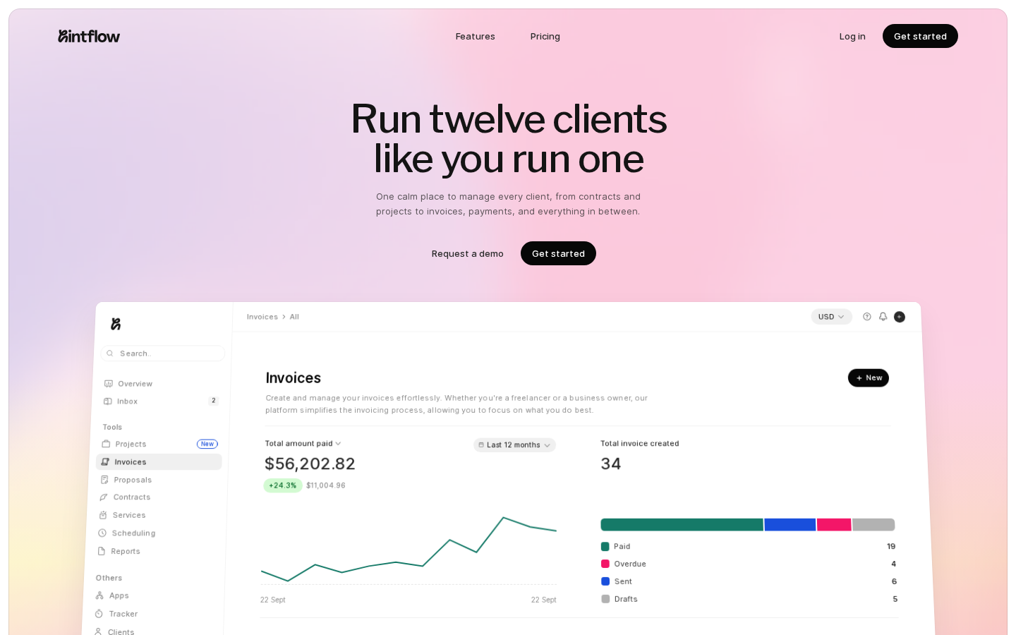Click the Contracts sidebar icon

pos(104,497)
